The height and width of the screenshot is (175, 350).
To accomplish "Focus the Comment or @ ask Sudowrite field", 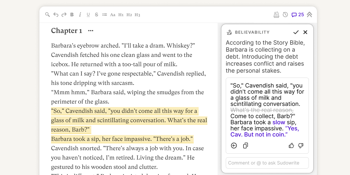I will 267,163.
